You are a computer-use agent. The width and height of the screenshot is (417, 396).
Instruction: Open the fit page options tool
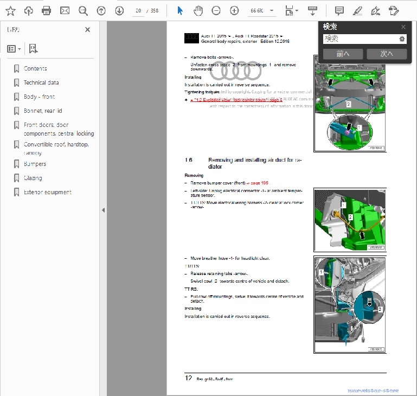pyautogui.click(x=292, y=11)
